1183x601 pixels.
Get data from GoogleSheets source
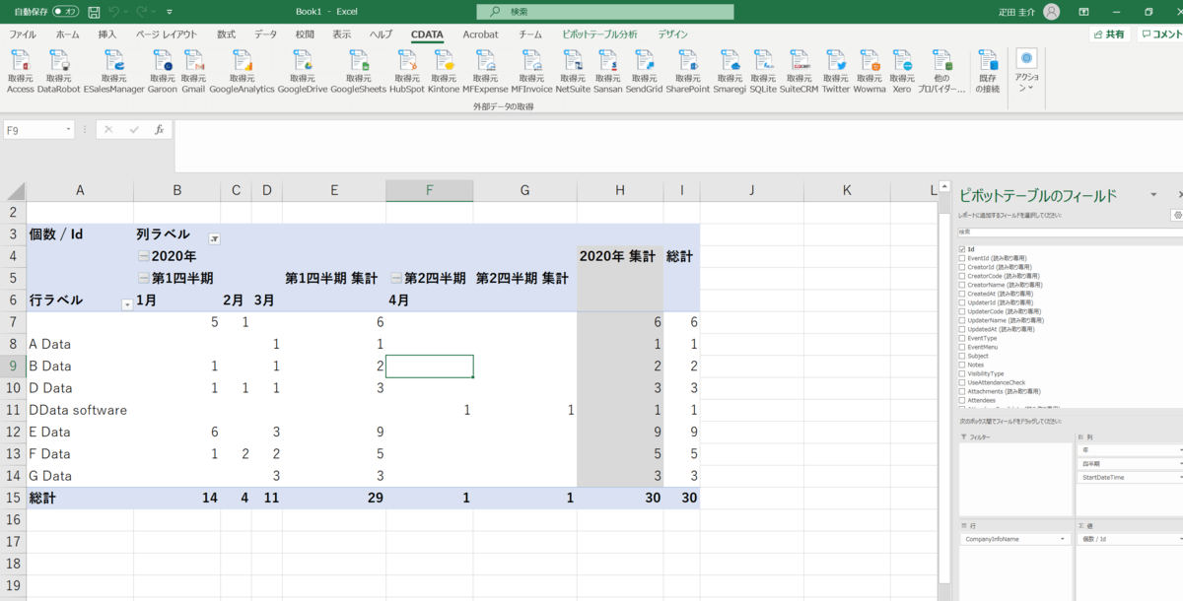click(x=359, y=72)
